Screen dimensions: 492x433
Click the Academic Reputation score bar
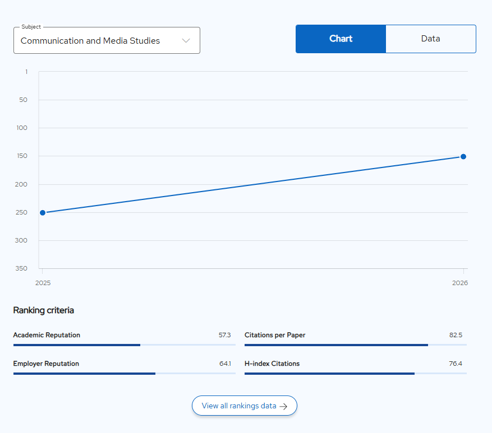click(124, 345)
